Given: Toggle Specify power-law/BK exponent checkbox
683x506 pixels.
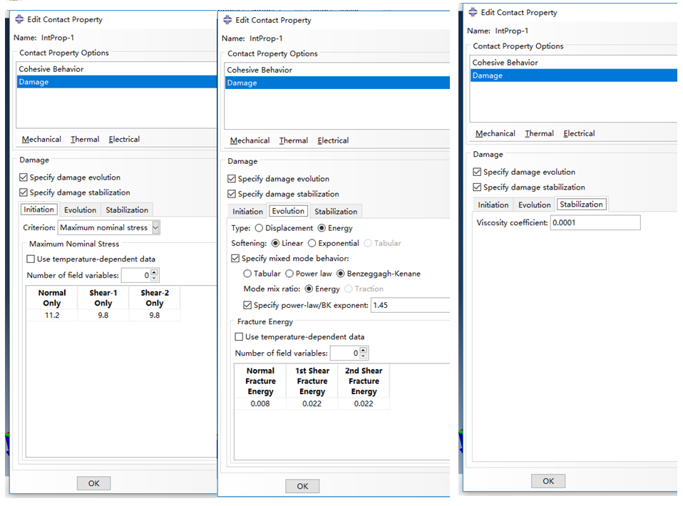Looking at the screenshot, I should point(247,305).
